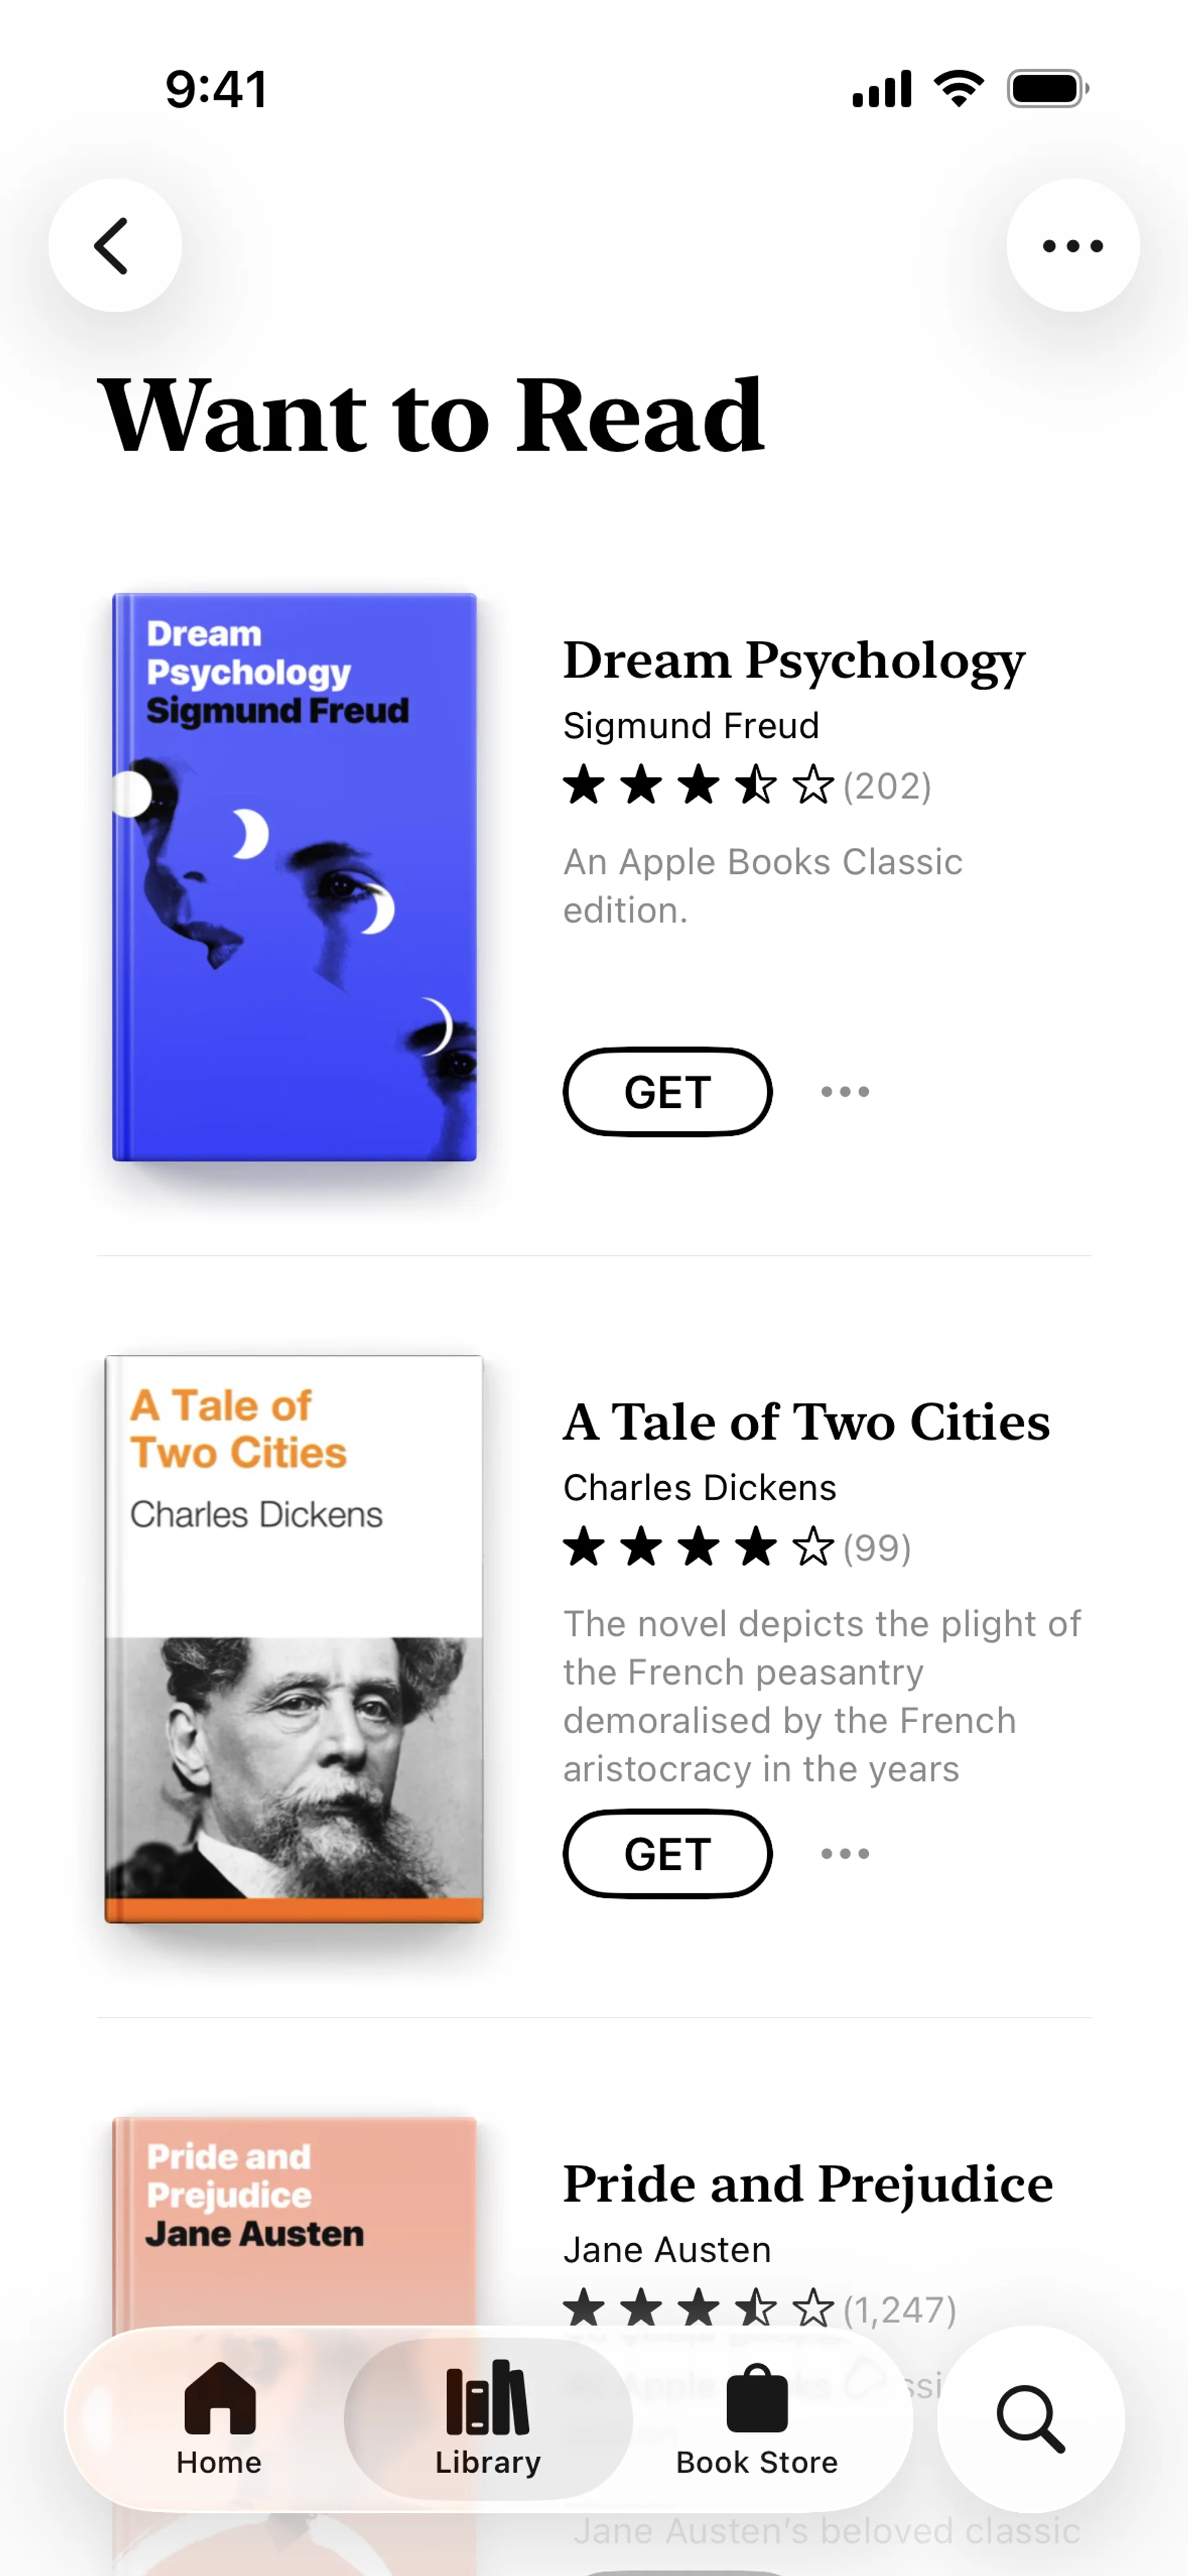1188x2576 pixels.
Task: Switch to the Library tab
Action: click(x=488, y=2418)
